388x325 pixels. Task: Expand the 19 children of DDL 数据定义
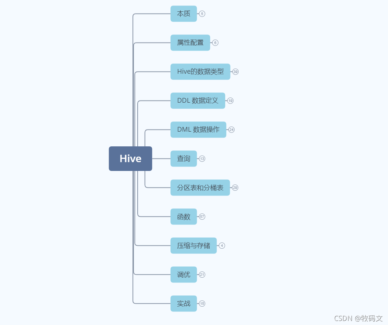tap(231, 101)
